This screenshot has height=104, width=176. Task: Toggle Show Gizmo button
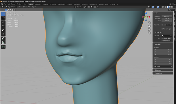[153, 7]
